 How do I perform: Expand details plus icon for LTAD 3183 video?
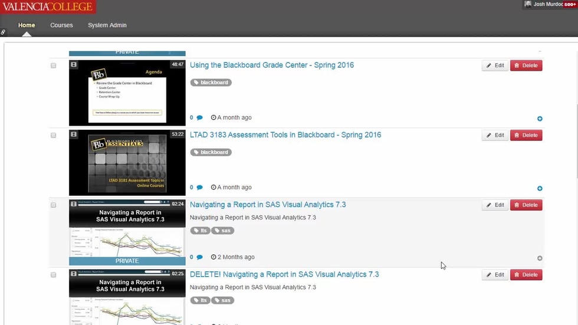pos(540,188)
